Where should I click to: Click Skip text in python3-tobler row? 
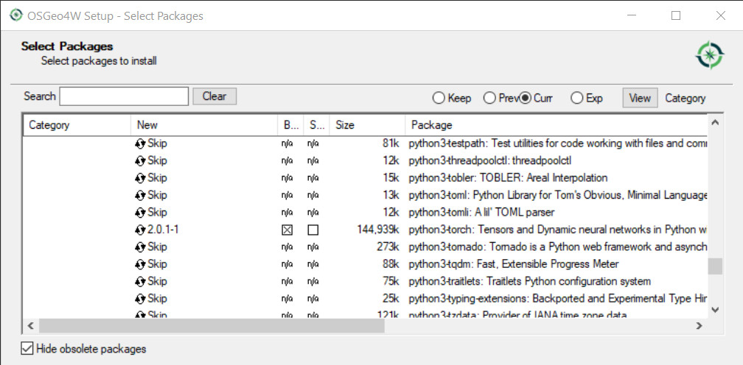point(157,178)
